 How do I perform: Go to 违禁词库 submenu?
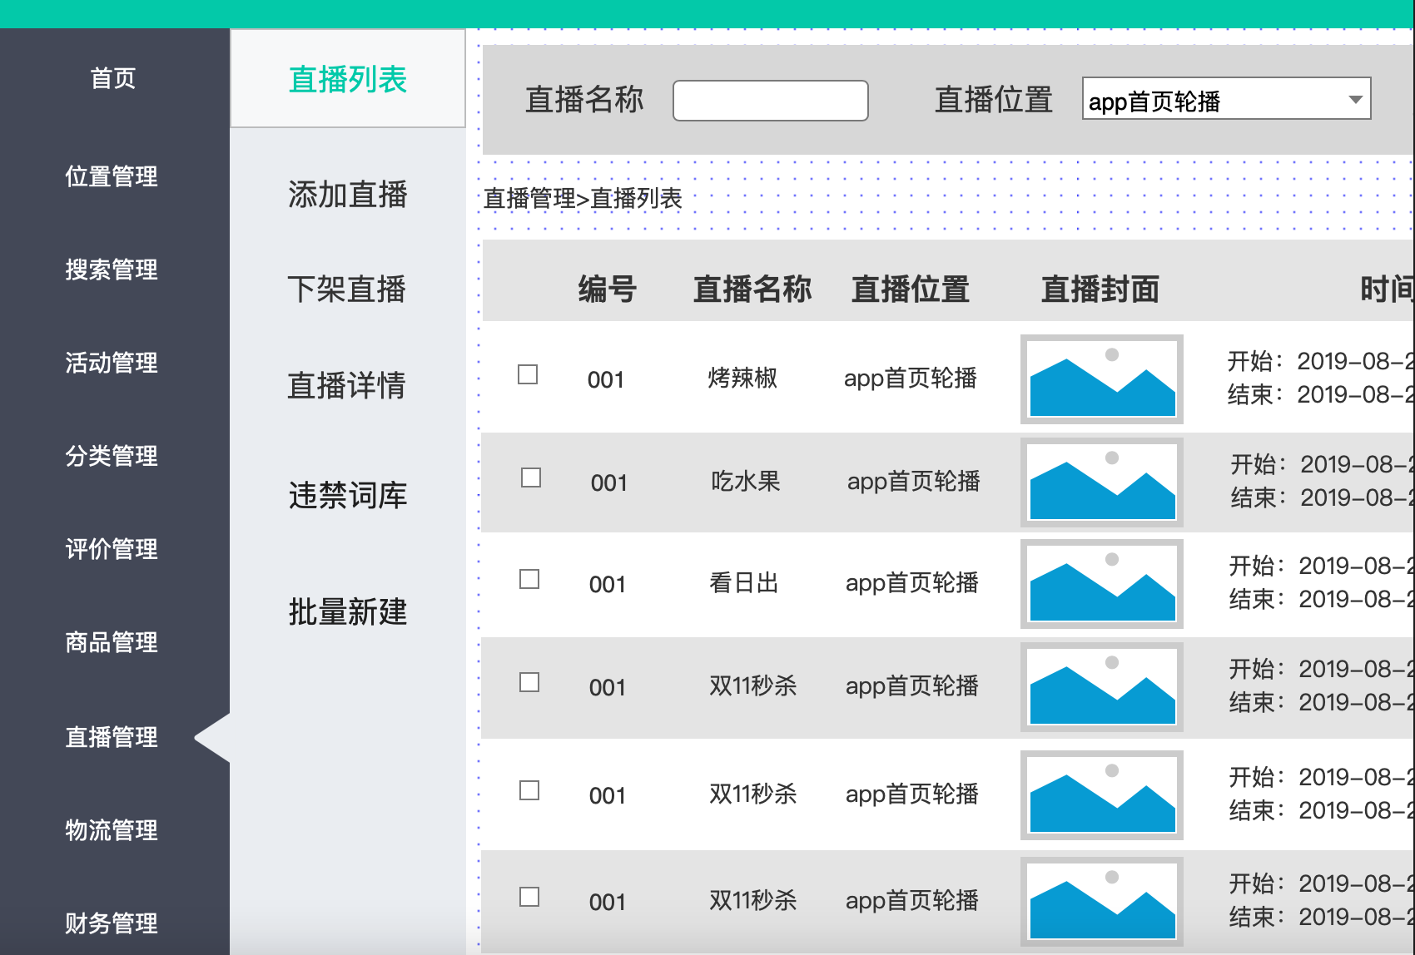point(348,496)
